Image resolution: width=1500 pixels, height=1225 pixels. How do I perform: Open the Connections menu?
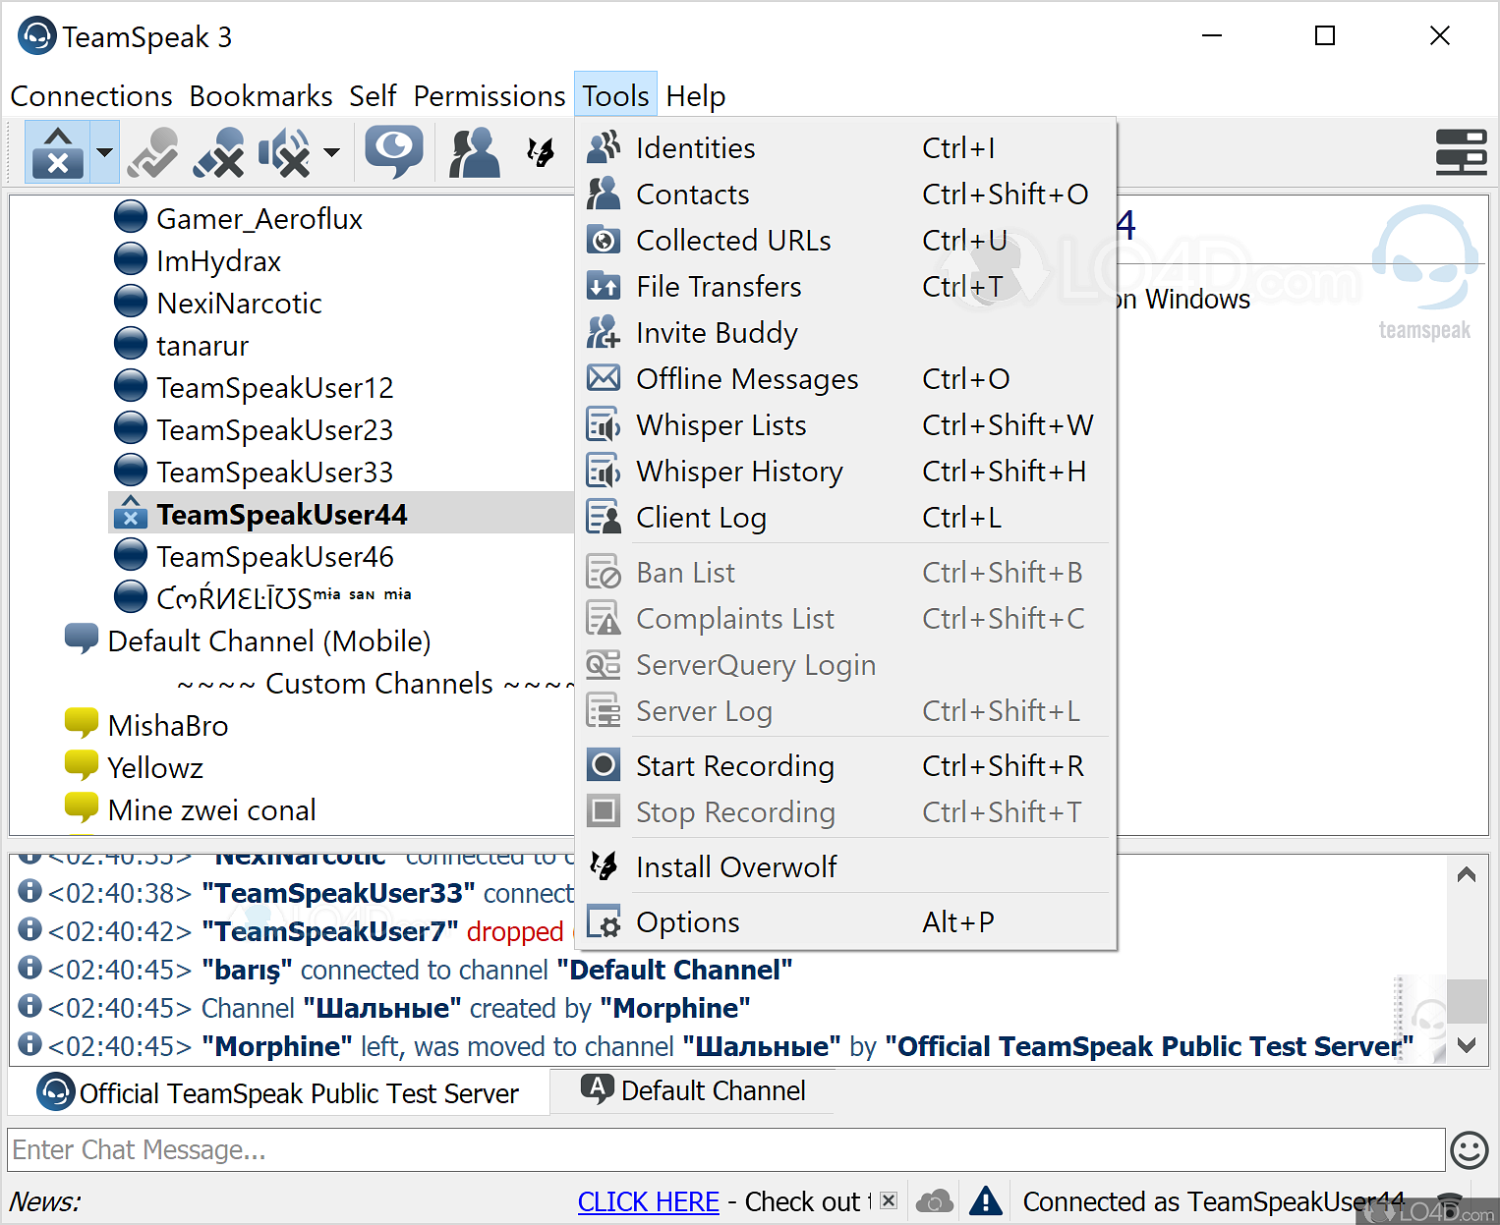point(91,96)
